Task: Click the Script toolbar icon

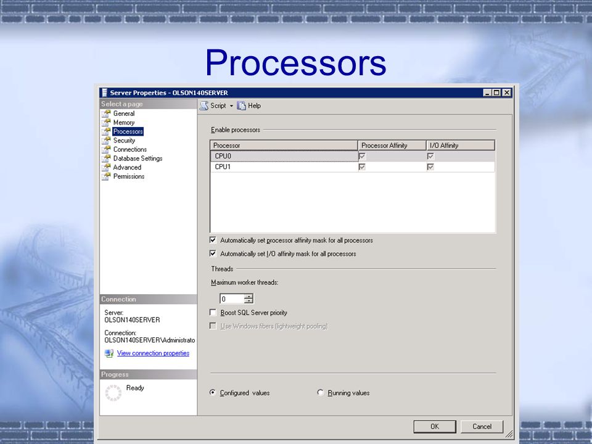Action: [x=204, y=105]
